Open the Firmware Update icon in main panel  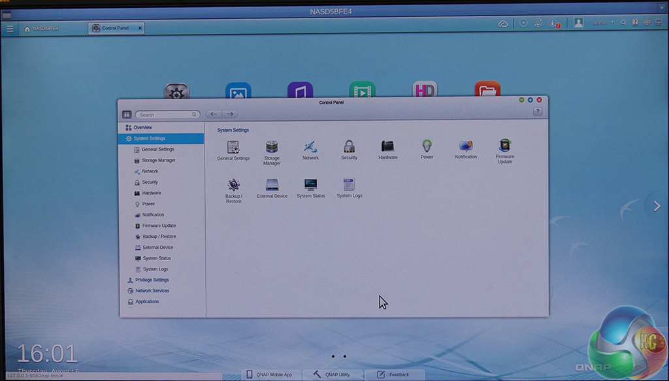pos(504,146)
